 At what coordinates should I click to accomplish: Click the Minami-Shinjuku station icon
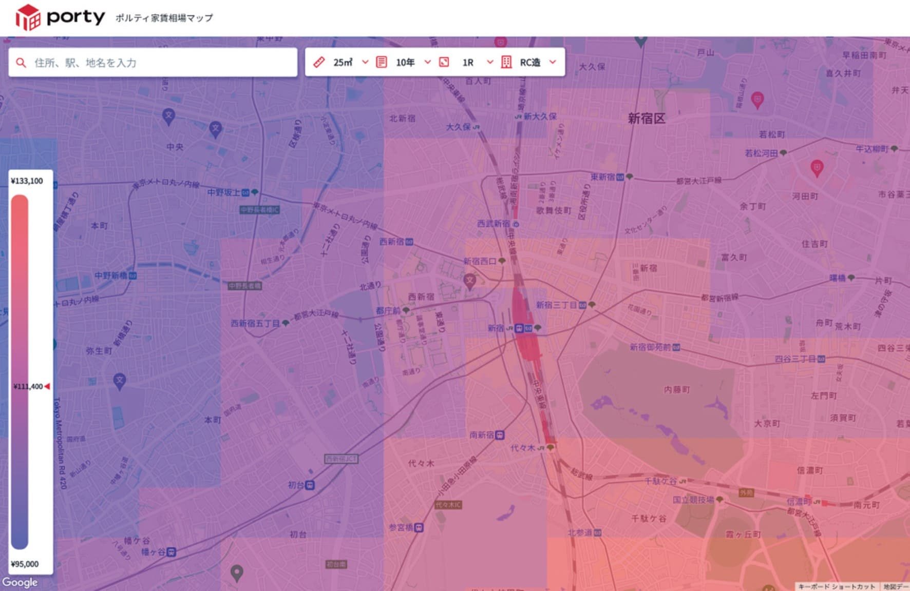pos(500,435)
